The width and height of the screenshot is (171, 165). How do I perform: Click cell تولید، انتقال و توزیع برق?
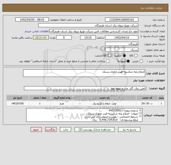click(x=104, y=103)
